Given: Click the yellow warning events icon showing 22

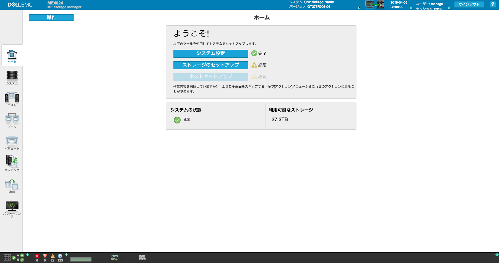Looking at the screenshot, I should [x=53, y=256].
